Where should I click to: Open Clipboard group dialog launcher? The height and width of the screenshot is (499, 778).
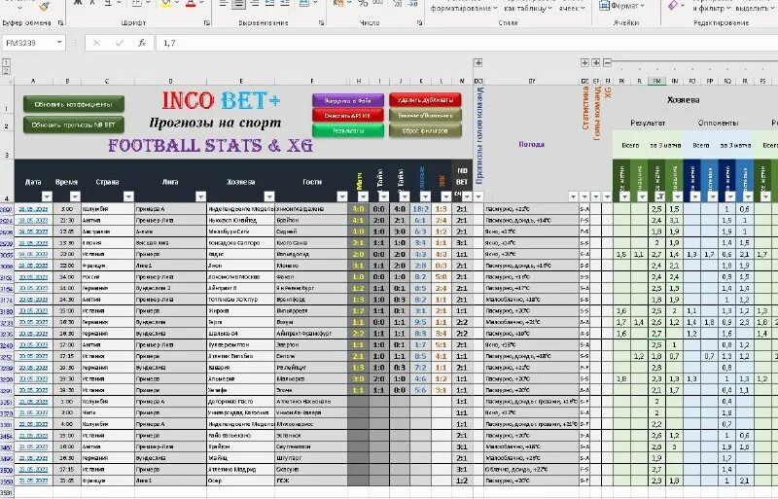click(x=60, y=22)
